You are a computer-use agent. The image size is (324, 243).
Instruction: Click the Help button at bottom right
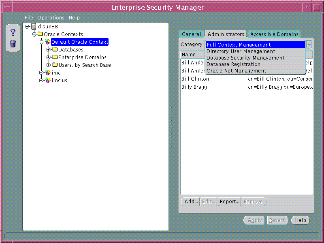(301, 220)
